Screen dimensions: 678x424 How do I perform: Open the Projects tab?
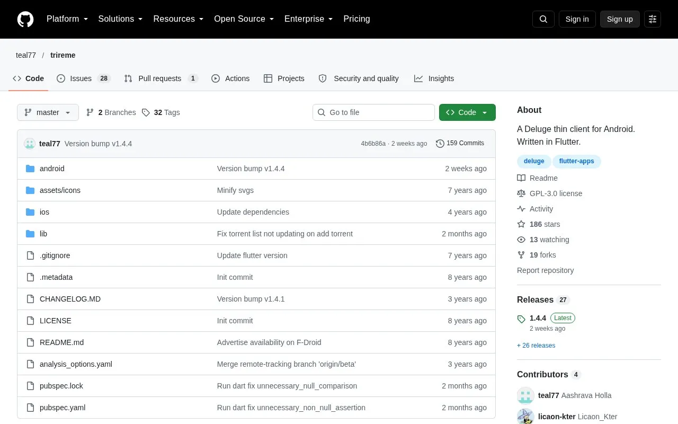coord(284,78)
